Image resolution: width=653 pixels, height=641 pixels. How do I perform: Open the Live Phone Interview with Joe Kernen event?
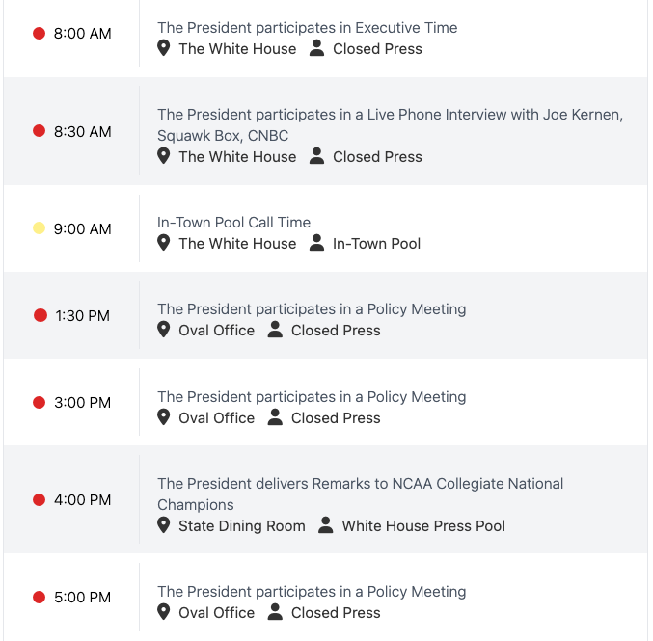tap(390, 115)
